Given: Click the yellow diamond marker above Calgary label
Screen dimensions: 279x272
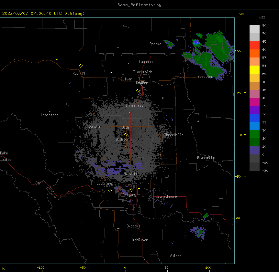Looking at the screenshot, I should [131, 190].
